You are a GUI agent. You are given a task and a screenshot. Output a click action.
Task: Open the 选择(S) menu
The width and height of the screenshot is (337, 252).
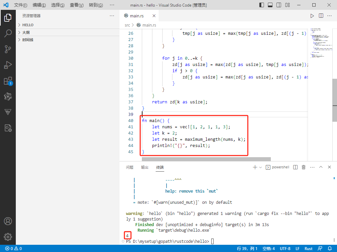pyautogui.click(x=58, y=5)
